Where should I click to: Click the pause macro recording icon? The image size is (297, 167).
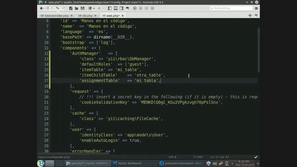141,8
